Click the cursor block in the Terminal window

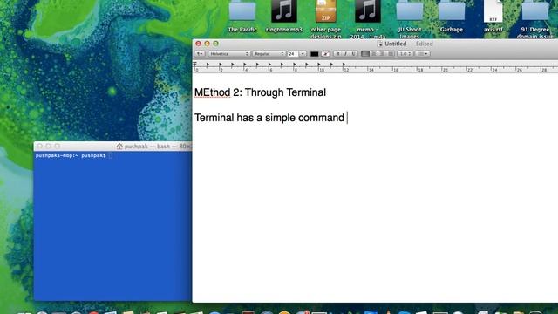[x=111, y=155]
